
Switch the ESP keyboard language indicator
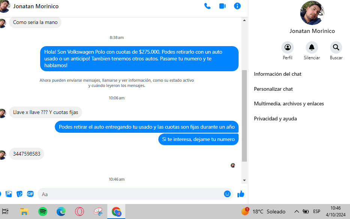[317, 211]
